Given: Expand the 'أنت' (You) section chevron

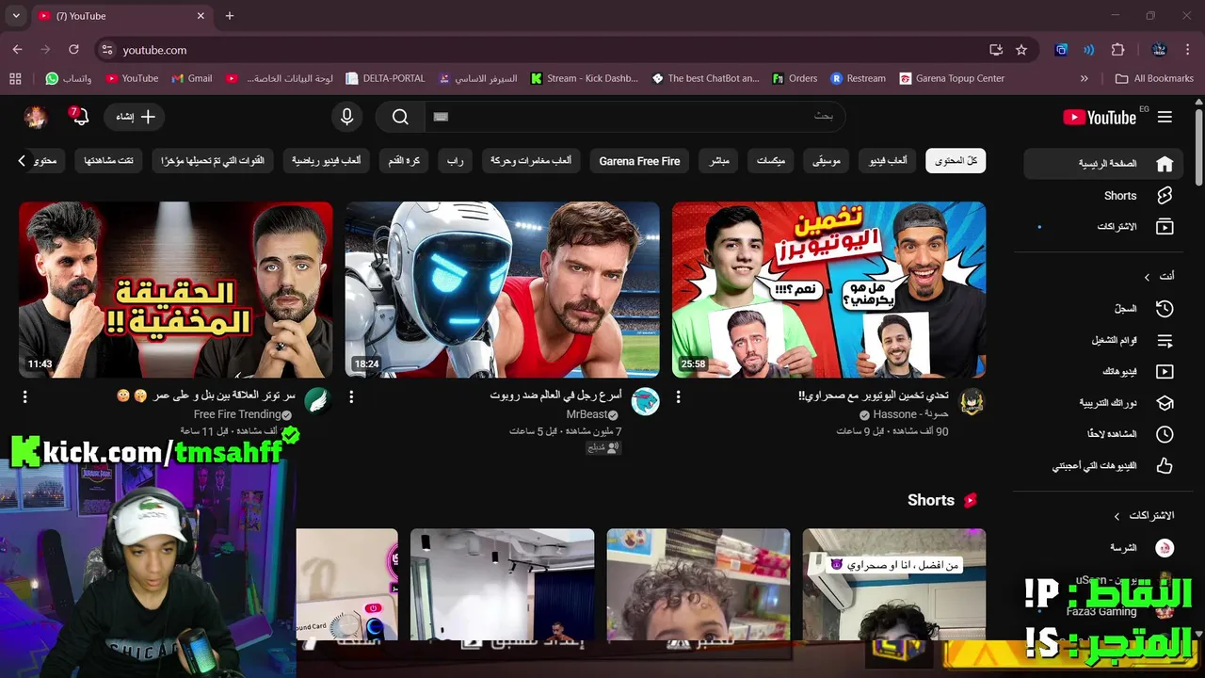Looking at the screenshot, I should [1147, 277].
